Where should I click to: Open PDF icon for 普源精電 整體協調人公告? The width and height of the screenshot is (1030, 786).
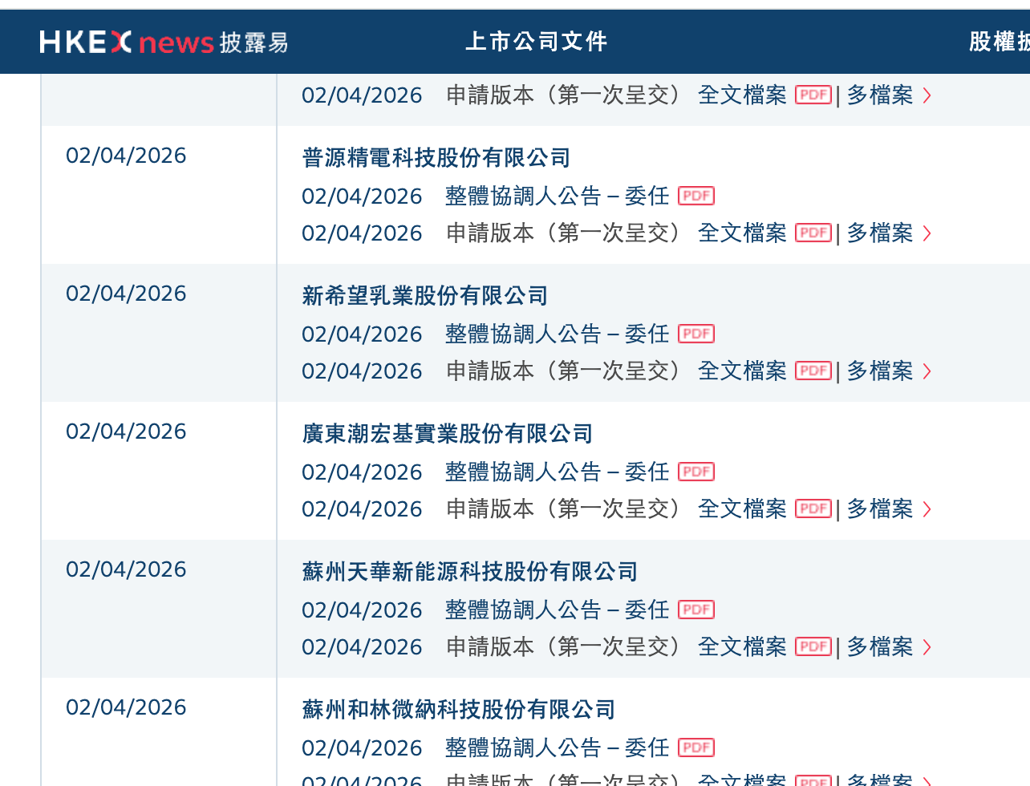[x=695, y=196]
